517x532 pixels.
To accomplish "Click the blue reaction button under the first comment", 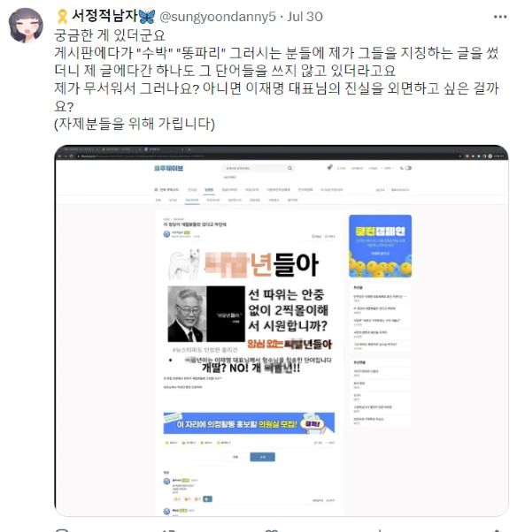I will coord(207,498).
